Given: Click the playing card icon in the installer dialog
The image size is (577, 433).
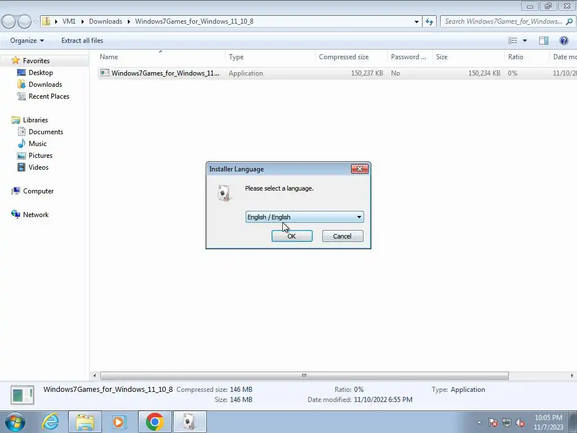Looking at the screenshot, I should coord(224,193).
